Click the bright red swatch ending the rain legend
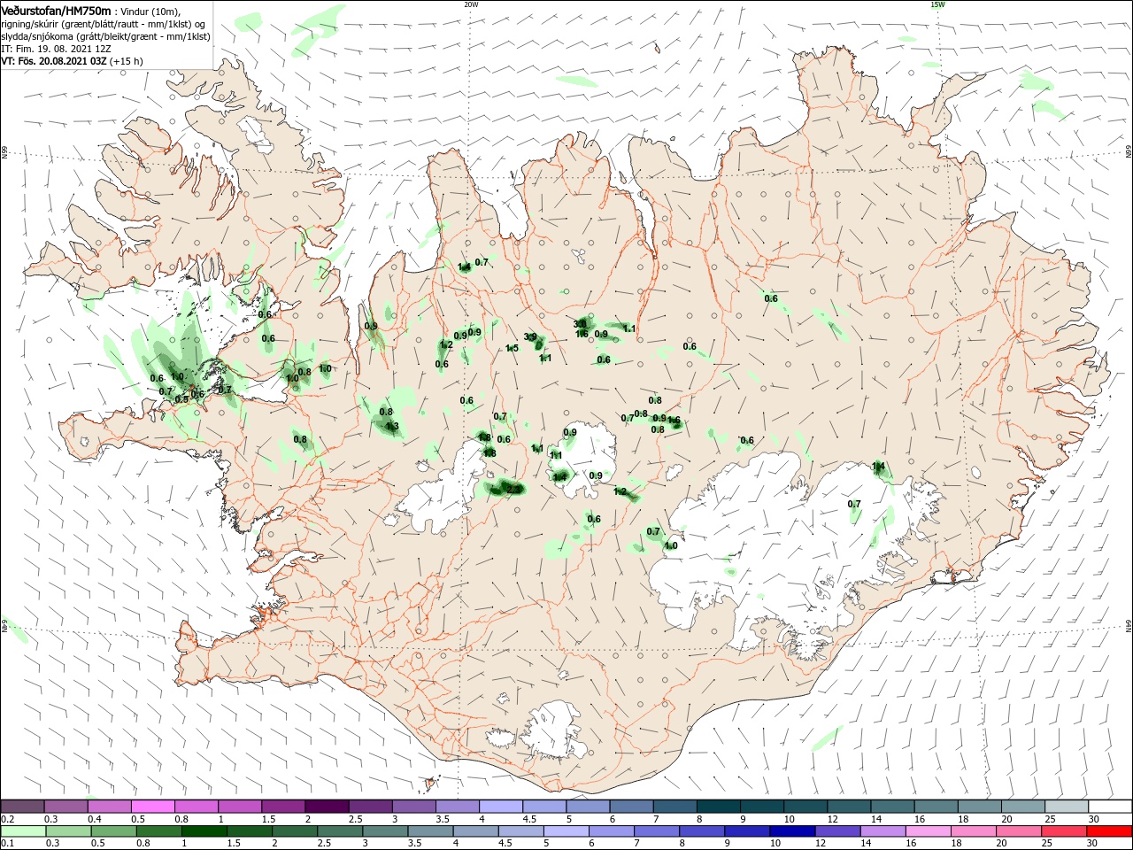 click(1110, 831)
